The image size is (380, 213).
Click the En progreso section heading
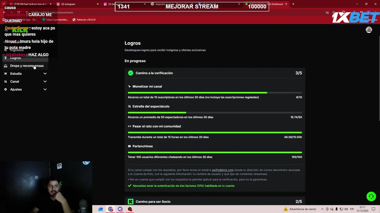coord(135,61)
